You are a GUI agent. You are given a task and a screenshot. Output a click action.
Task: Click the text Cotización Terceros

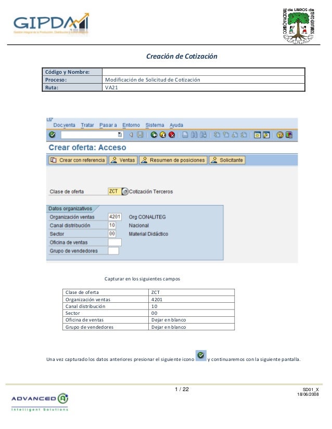(151, 192)
